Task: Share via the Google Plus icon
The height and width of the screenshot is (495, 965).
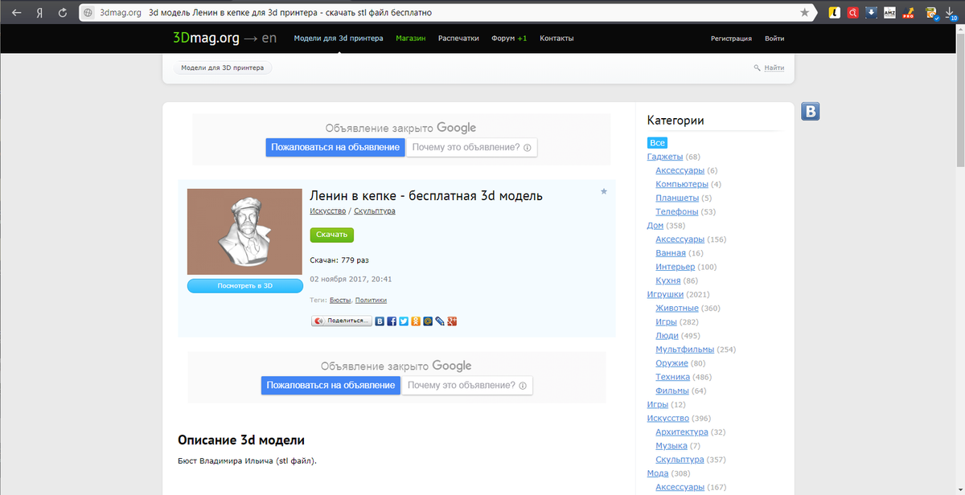Action: point(452,321)
